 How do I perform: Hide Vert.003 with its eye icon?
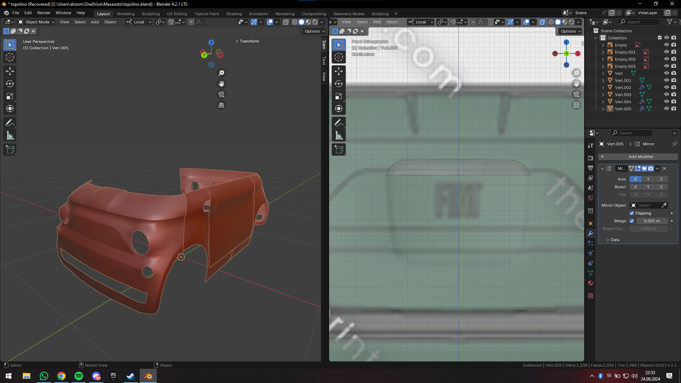tap(666, 94)
